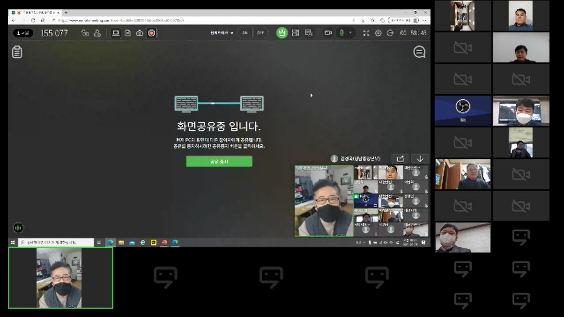Click the exit meeting icon
The height and width of the screenshot is (317, 564).
click(x=390, y=33)
